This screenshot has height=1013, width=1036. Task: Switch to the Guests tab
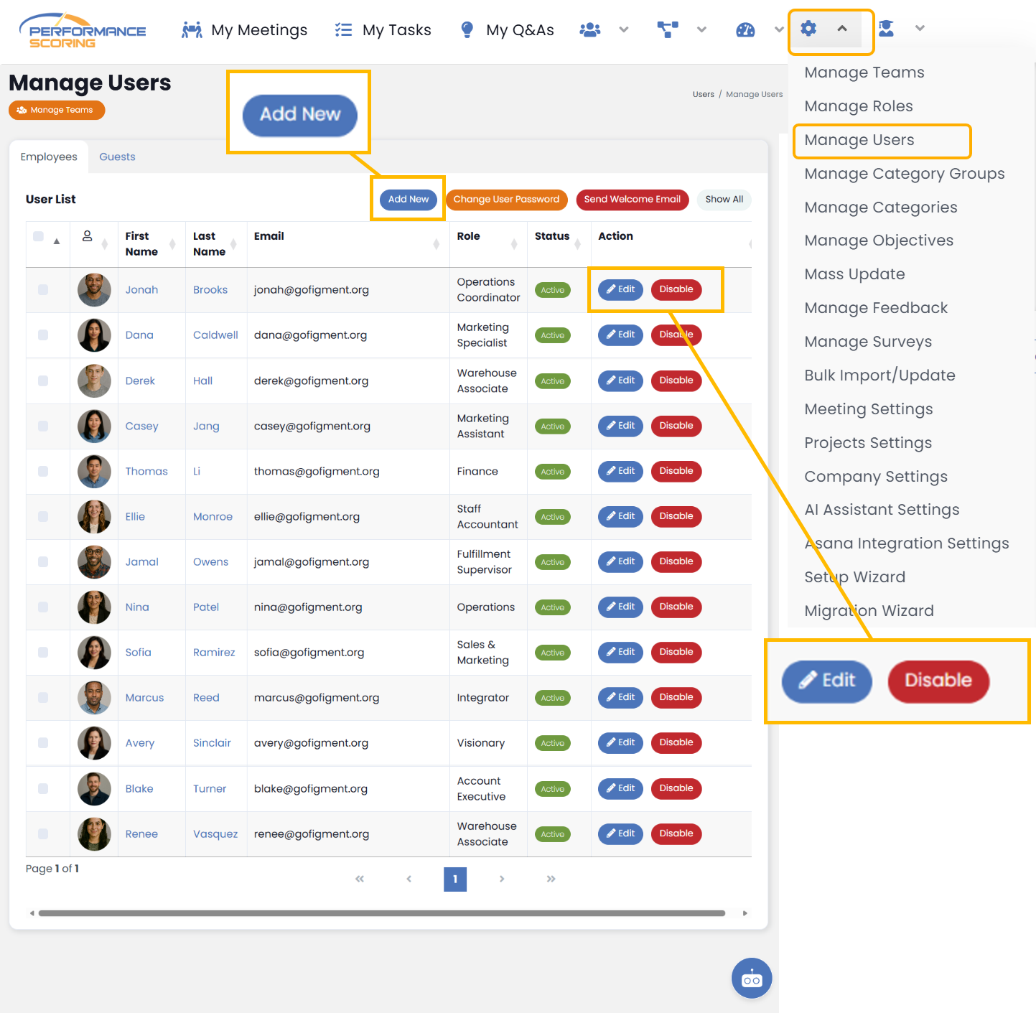point(117,157)
